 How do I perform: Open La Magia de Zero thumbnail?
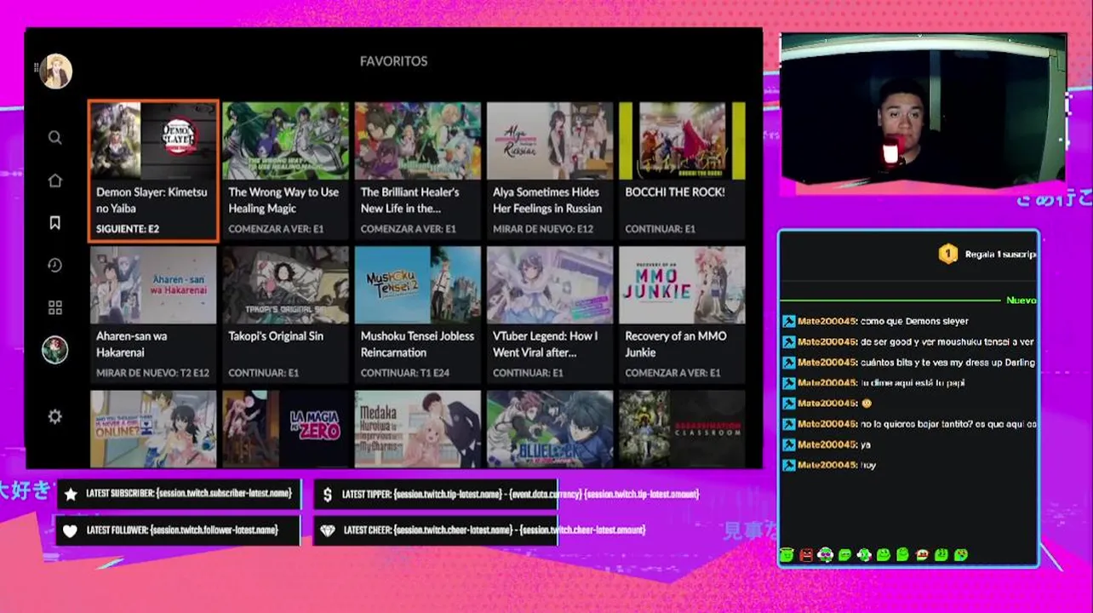pyautogui.click(x=285, y=428)
